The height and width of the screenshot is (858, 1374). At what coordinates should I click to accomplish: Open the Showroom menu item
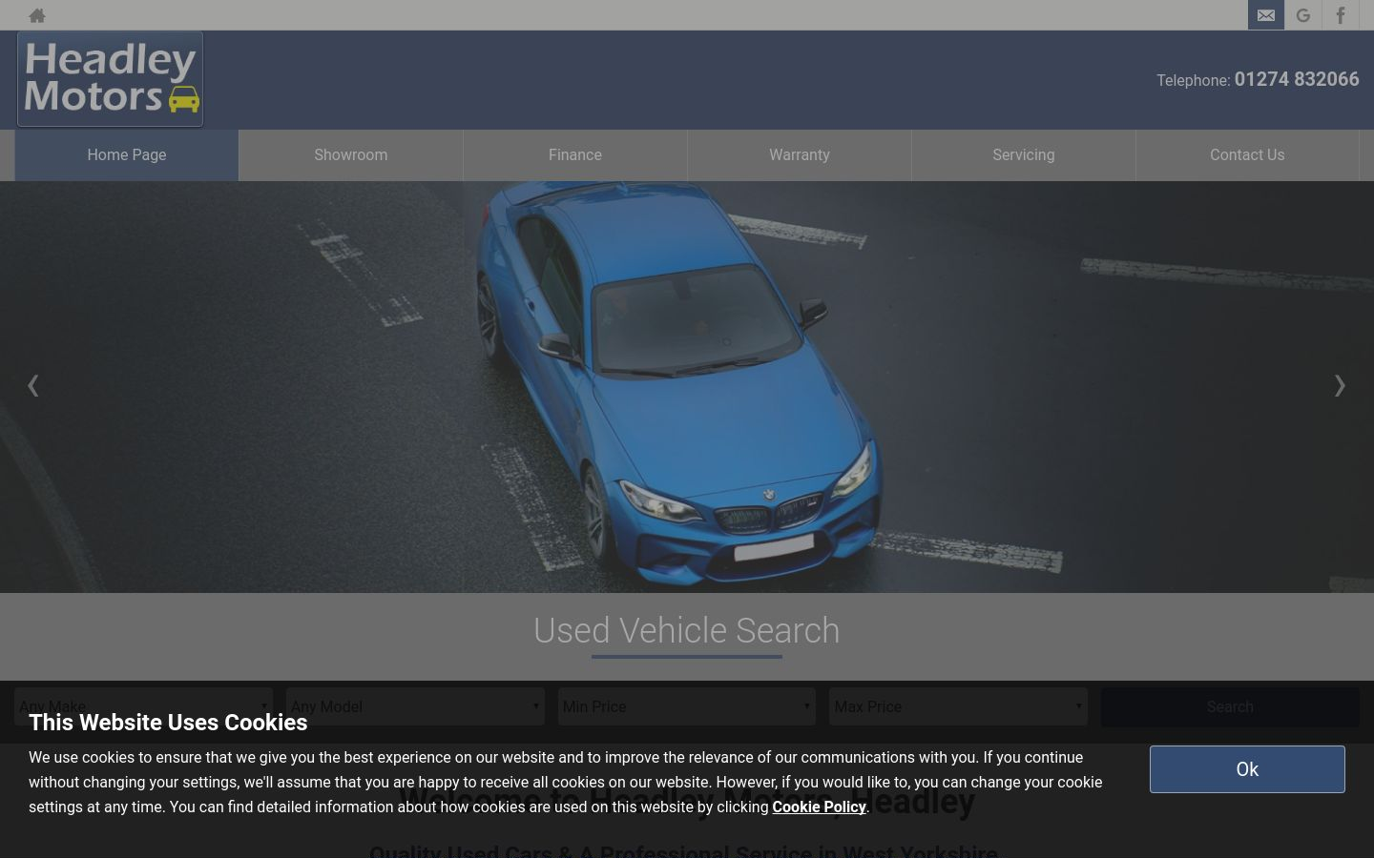351,155
